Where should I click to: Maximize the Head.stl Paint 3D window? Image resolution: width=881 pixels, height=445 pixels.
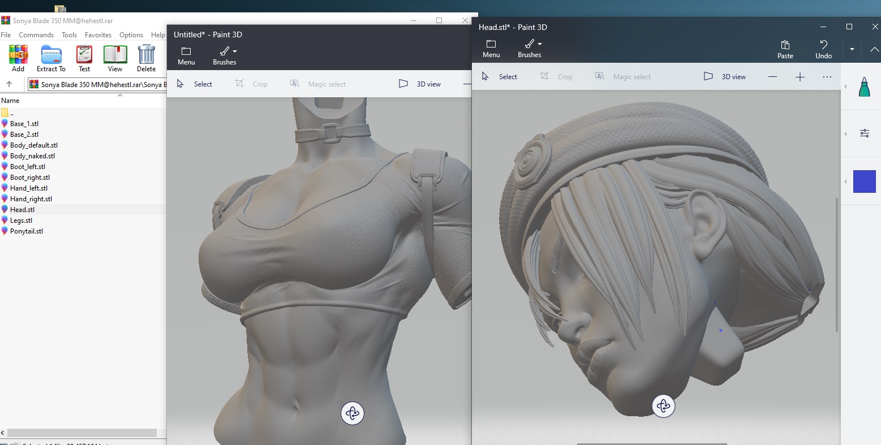(x=849, y=27)
